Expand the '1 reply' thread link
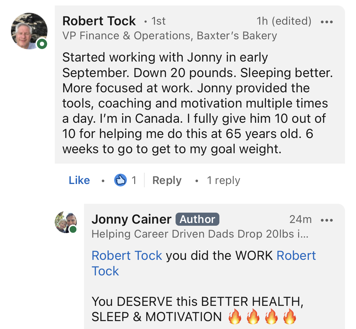The image size is (356, 329). click(x=223, y=180)
